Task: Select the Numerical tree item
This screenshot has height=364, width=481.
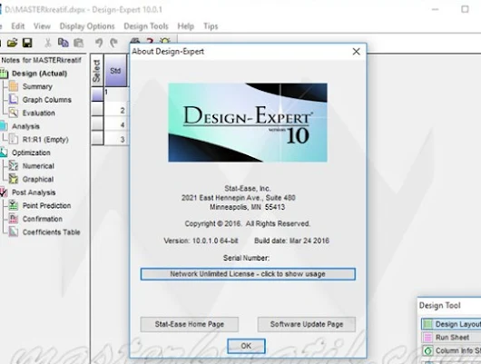Action: tap(38, 166)
